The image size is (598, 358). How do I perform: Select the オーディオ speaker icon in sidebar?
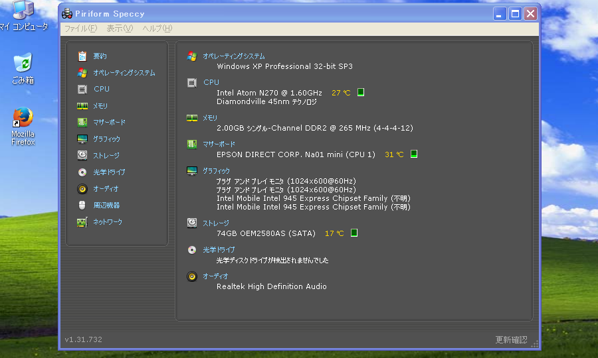tap(82, 188)
